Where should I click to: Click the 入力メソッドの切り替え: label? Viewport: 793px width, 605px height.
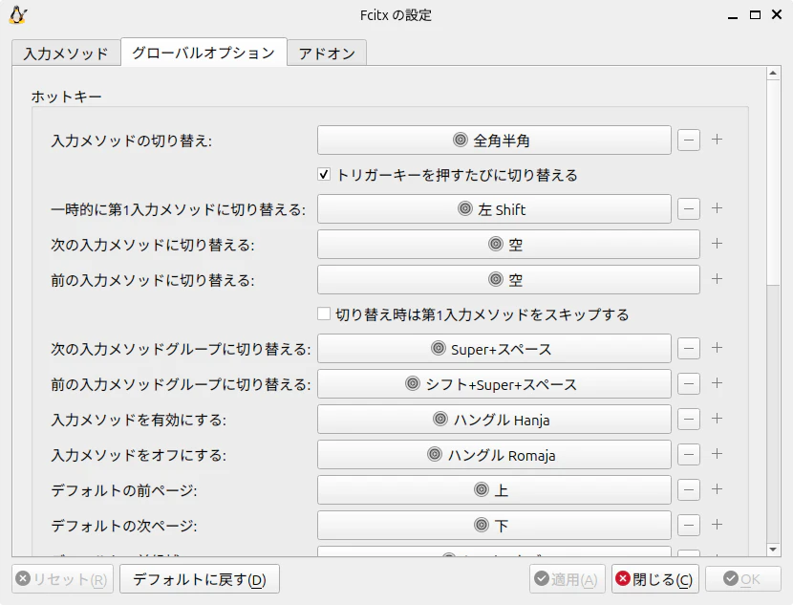132,140
